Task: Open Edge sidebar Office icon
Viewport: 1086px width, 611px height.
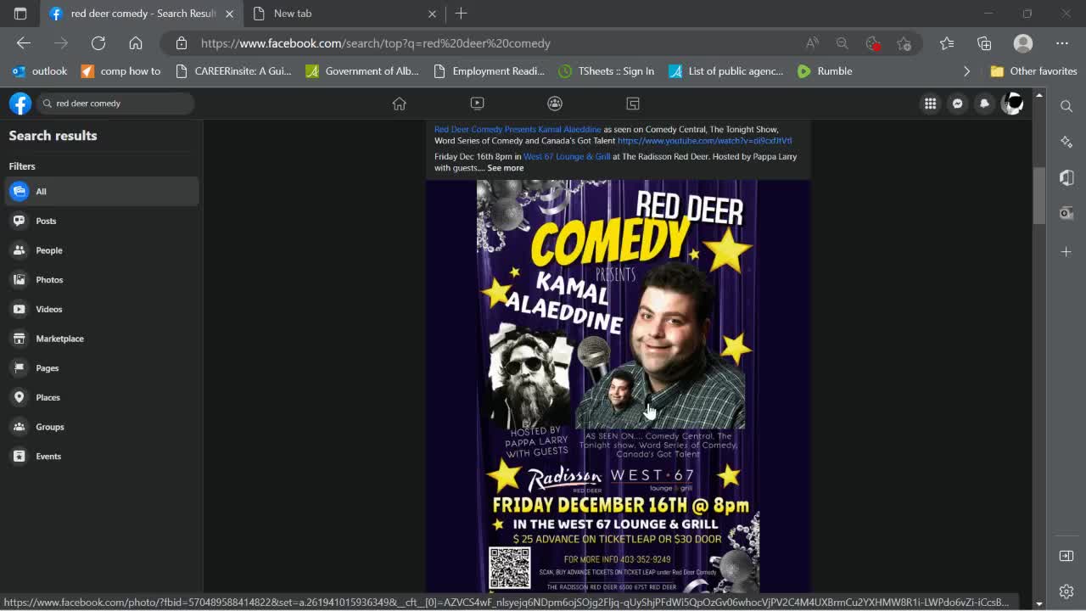Action: tap(1066, 177)
